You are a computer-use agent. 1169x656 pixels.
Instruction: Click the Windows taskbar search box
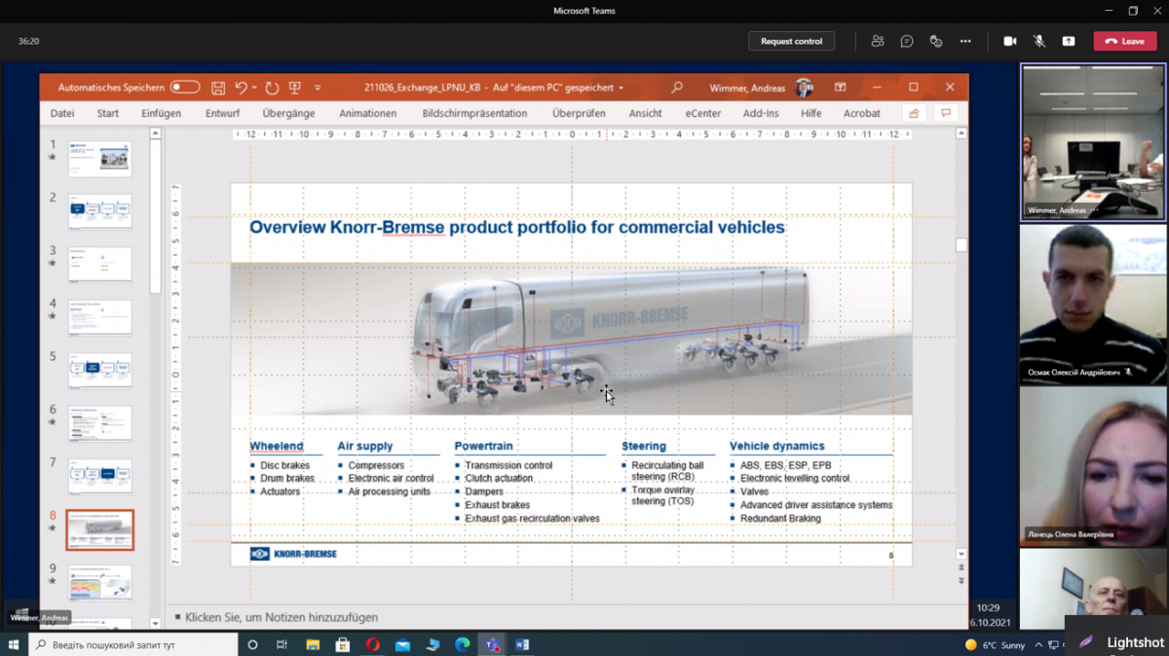[x=133, y=644]
